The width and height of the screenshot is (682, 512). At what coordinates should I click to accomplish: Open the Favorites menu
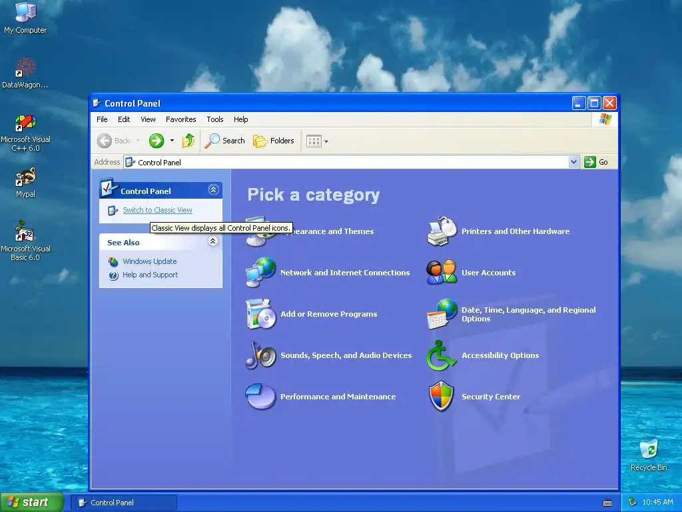pyautogui.click(x=181, y=119)
